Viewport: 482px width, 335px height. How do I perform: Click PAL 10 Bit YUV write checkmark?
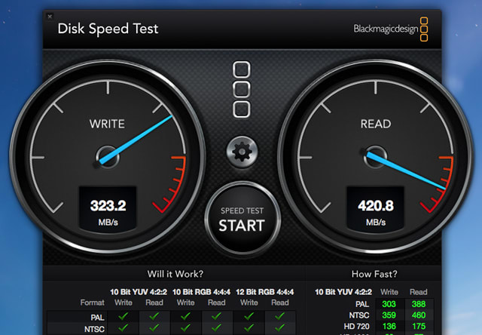[x=124, y=316]
